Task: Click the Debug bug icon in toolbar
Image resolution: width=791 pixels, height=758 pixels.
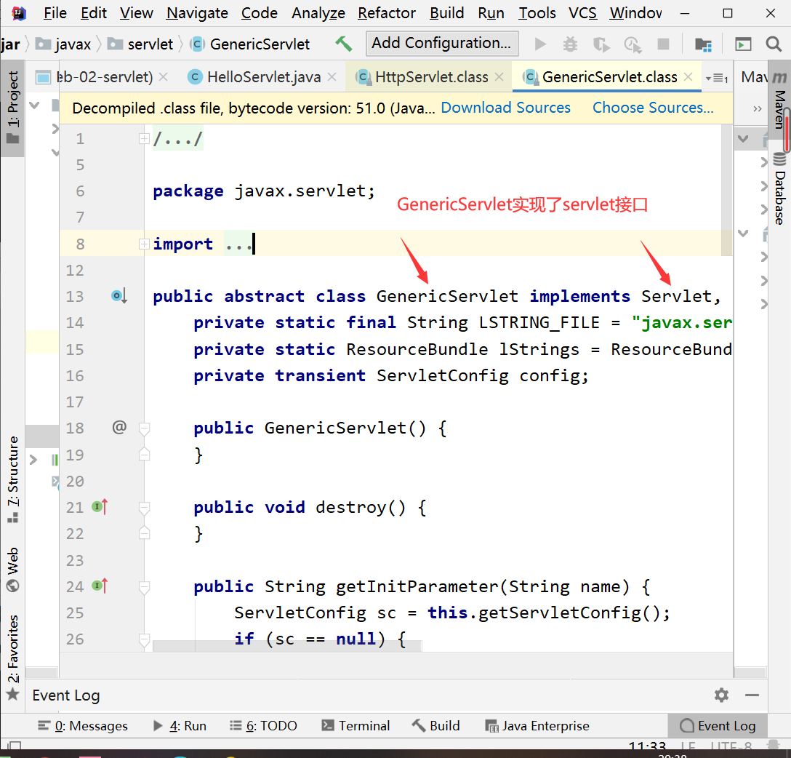Action: click(571, 44)
